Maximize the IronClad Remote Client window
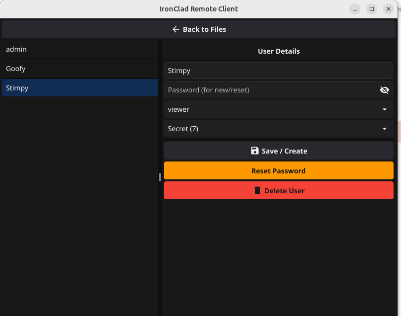 [372, 9]
